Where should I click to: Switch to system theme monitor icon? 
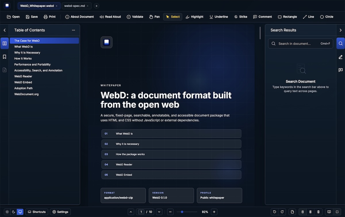coord(20,212)
